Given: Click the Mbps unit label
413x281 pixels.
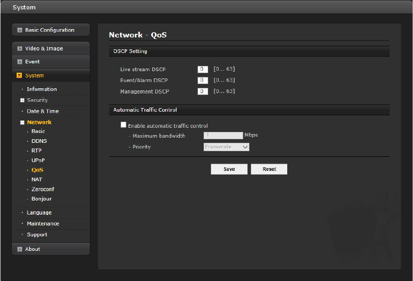Looking at the screenshot, I should 251,135.
